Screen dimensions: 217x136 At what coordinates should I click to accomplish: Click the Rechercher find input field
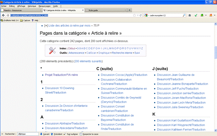pos(28,134)
